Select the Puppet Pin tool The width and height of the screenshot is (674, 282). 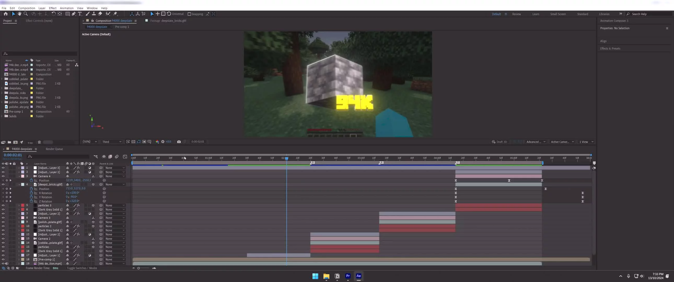point(115,14)
